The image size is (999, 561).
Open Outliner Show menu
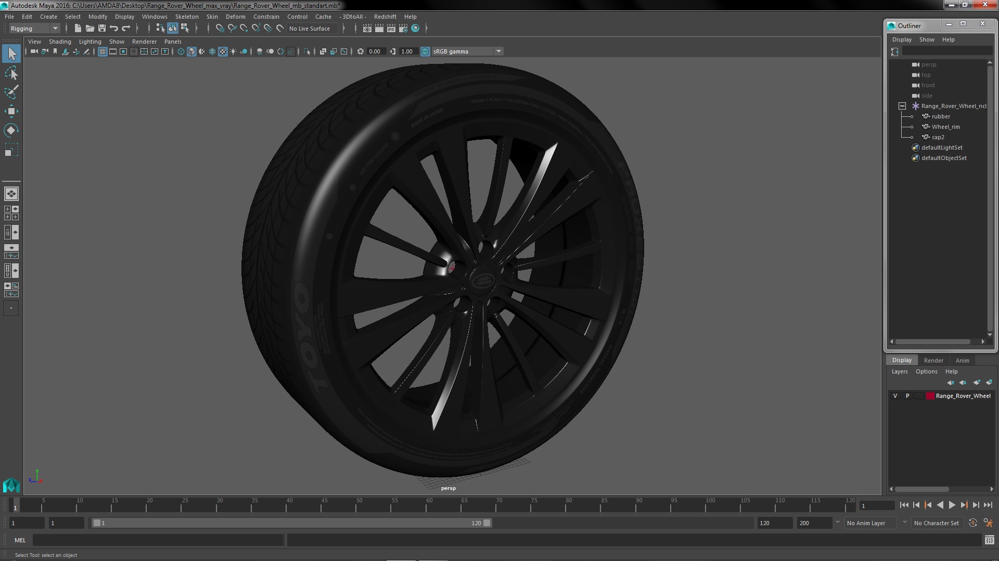click(x=927, y=39)
